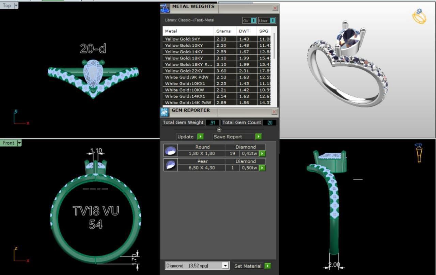Click the yellow ring icon in perspective view
The width and height of the screenshot is (436, 275).
tap(419, 16)
